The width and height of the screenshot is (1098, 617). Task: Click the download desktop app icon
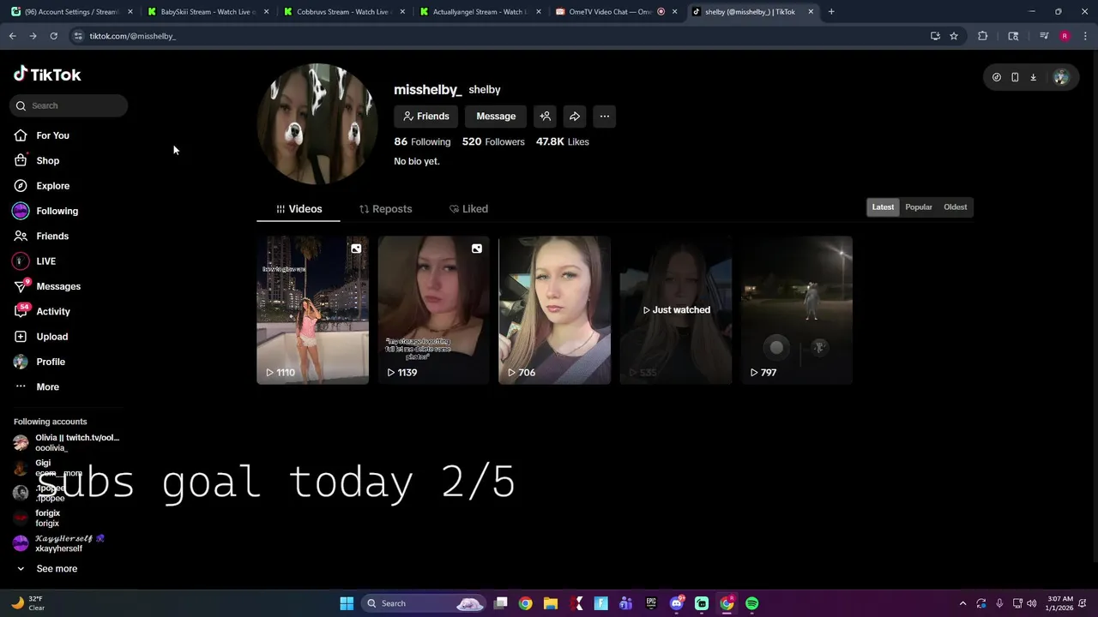click(x=1034, y=77)
